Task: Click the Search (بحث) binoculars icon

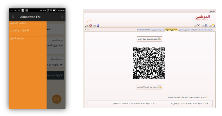Action: [x=206, y=26]
